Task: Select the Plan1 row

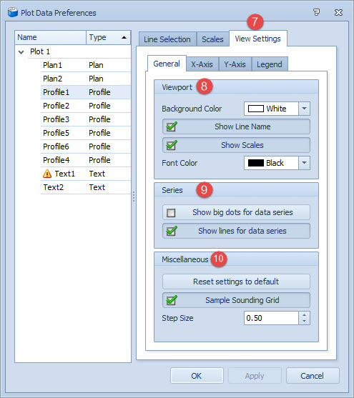Action: pyautogui.click(x=85, y=65)
